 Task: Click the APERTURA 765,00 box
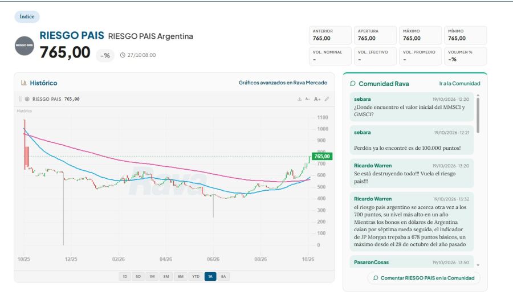[375, 35]
